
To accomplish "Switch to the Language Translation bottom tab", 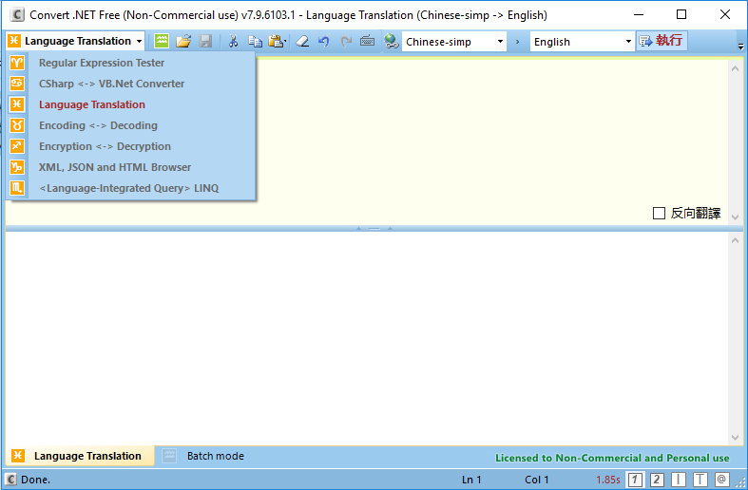I will [x=80, y=456].
